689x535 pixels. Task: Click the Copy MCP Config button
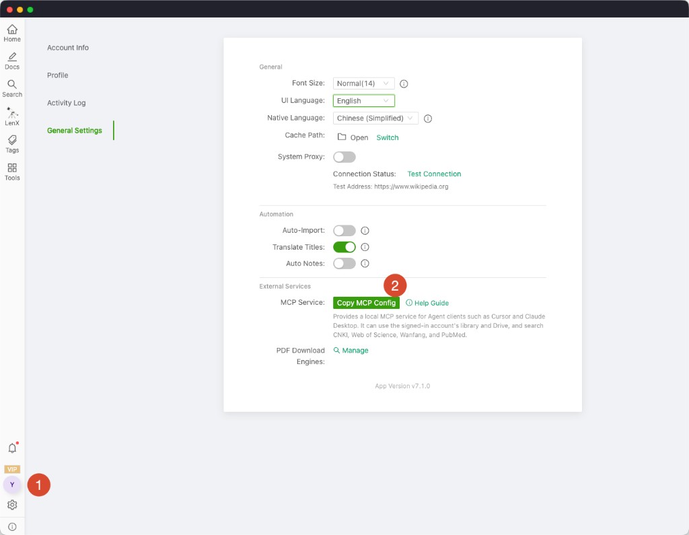(366, 303)
